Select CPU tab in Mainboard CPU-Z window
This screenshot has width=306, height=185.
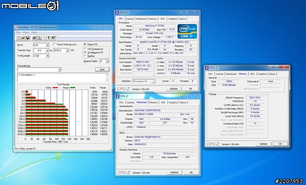pos(121,103)
